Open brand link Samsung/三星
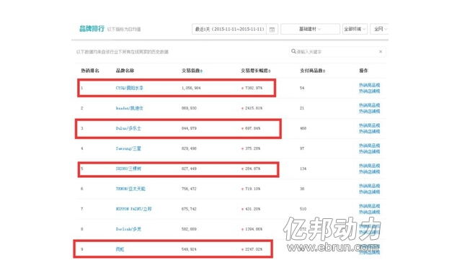 pyautogui.click(x=128, y=148)
